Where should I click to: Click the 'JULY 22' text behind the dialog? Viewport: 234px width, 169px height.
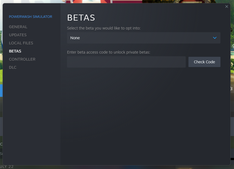click(x=7, y=167)
